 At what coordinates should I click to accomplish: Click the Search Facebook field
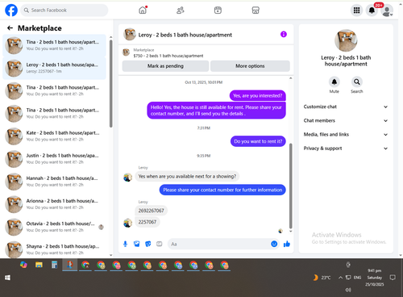[64, 10]
